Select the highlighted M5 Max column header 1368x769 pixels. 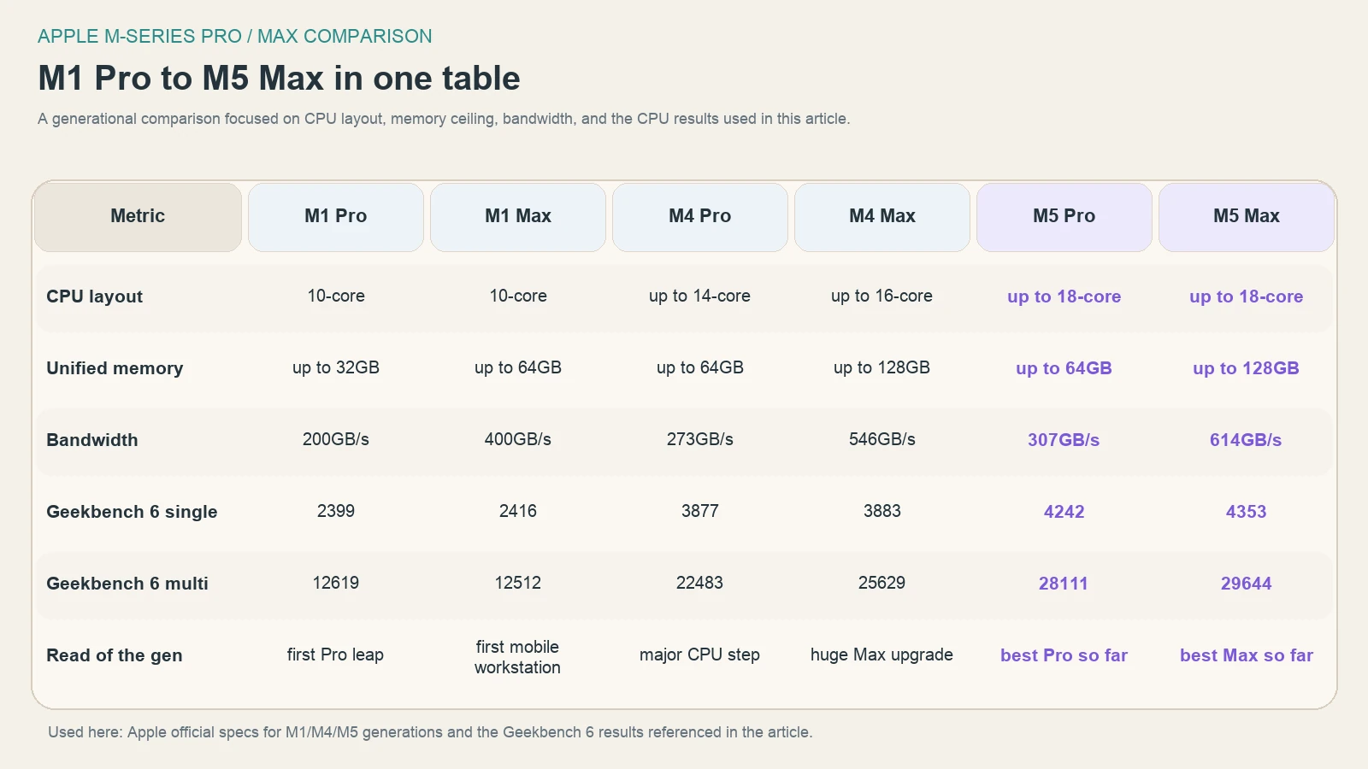pos(1247,216)
